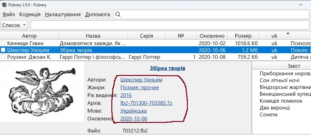Screen dimensions: 311x135
Task: Follow the Шекспир Уильям author link
Action: [141, 80]
